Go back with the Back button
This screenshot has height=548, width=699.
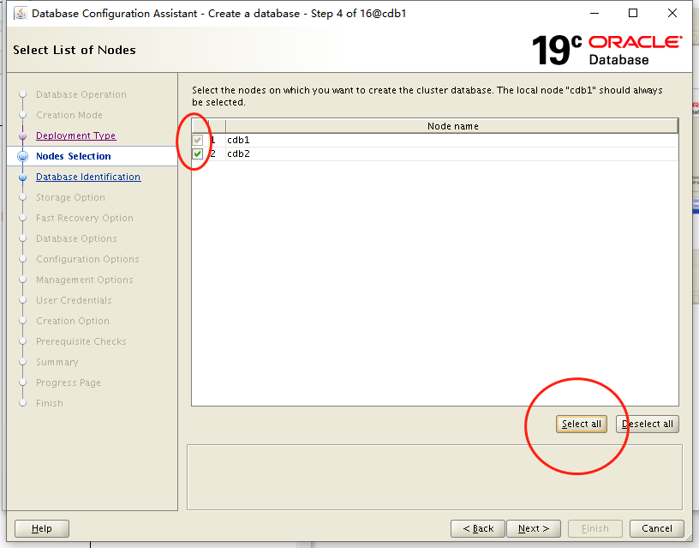click(478, 529)
